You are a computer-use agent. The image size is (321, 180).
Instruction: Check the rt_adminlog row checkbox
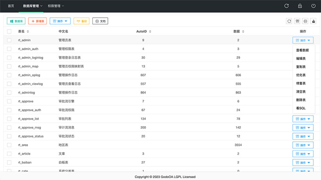click(9, 93)
